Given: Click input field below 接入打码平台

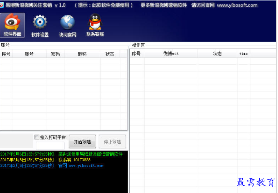Looking at the screenshot, I should coord(50,146).
